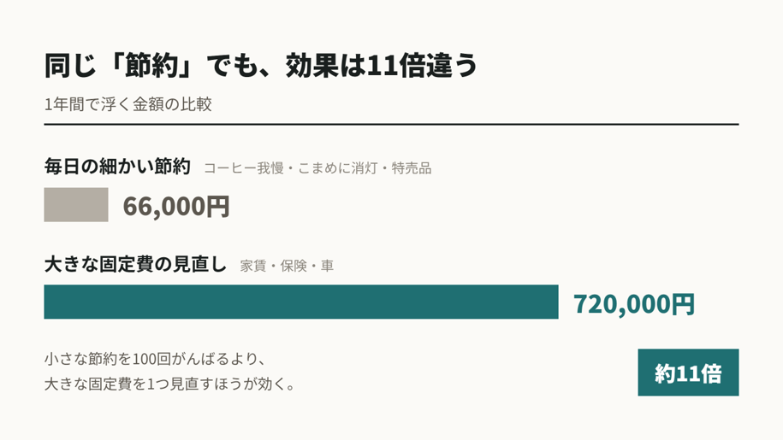The height and width of the screenshot is (440, 783).
Task: Click the heading 毎日の細かい節約
Action: click(117, 166)
